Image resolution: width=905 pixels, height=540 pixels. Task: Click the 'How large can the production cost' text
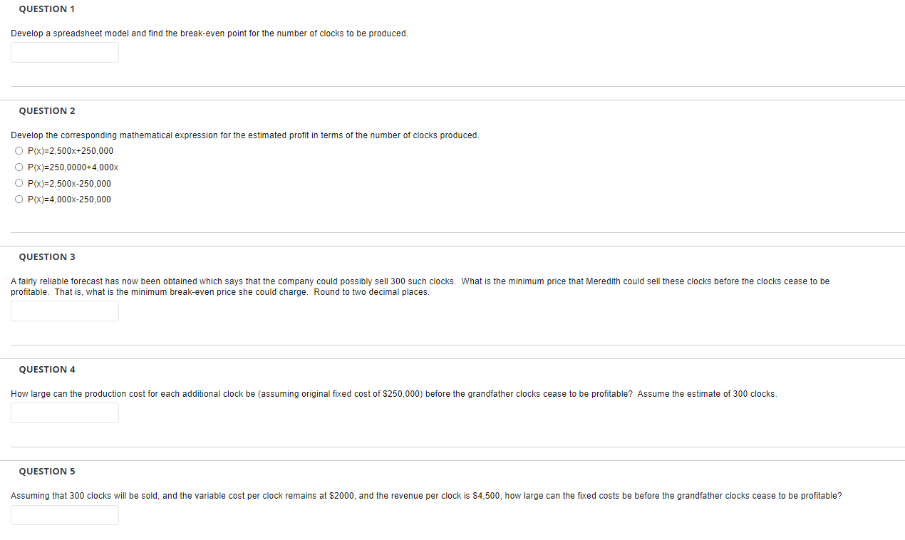[x=393, y=394]
